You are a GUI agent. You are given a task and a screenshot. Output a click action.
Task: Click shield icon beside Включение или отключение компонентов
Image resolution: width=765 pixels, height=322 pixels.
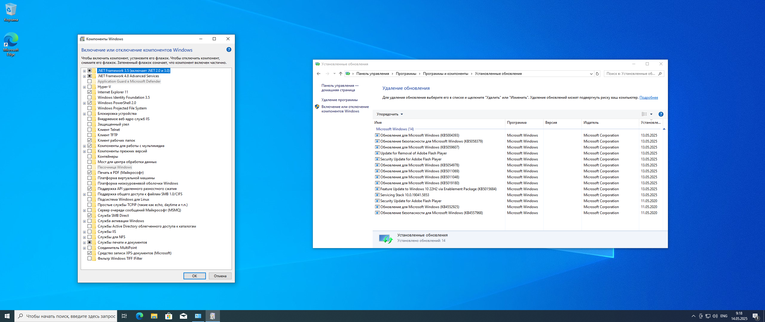pyautogui.click(x=317, y=107)
